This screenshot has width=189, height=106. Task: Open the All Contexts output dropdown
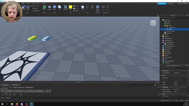[16, 85]
